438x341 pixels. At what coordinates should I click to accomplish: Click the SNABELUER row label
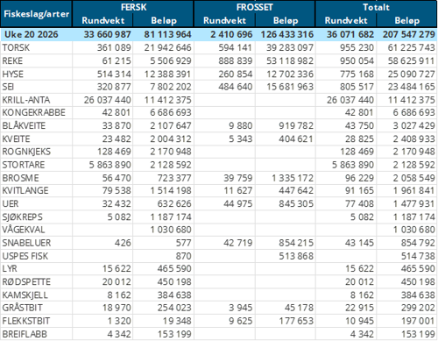coord(26,243)
